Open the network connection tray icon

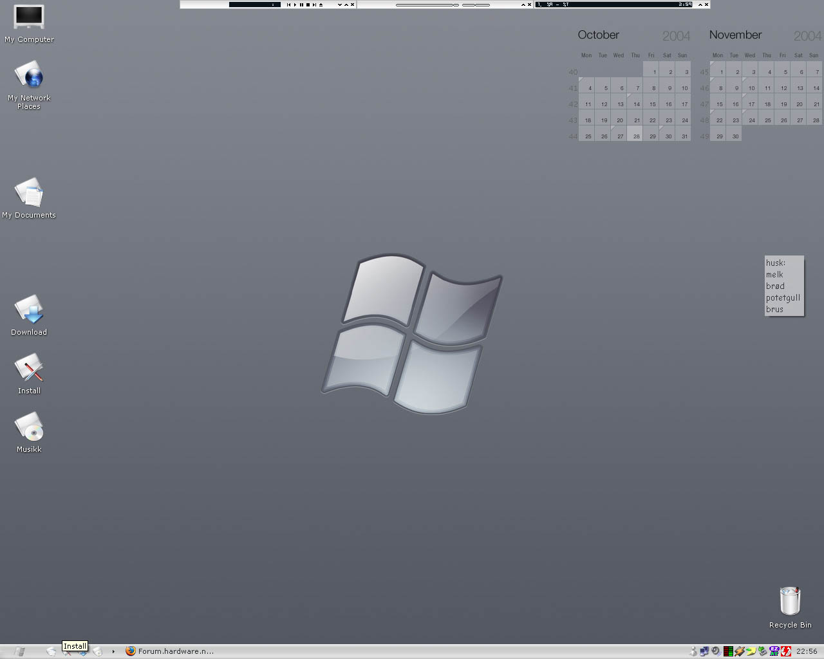point(705,651)
